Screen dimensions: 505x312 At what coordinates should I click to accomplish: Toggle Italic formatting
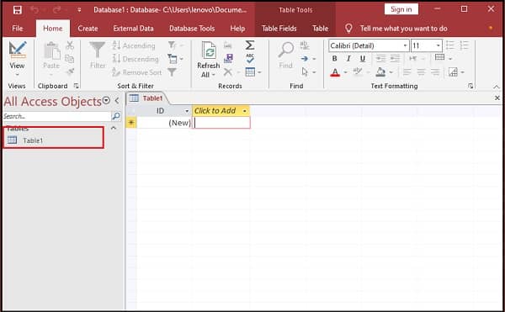click(x=348, y=59)
